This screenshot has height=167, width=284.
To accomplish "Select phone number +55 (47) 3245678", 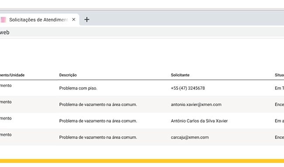I will (x=188, y=88).
